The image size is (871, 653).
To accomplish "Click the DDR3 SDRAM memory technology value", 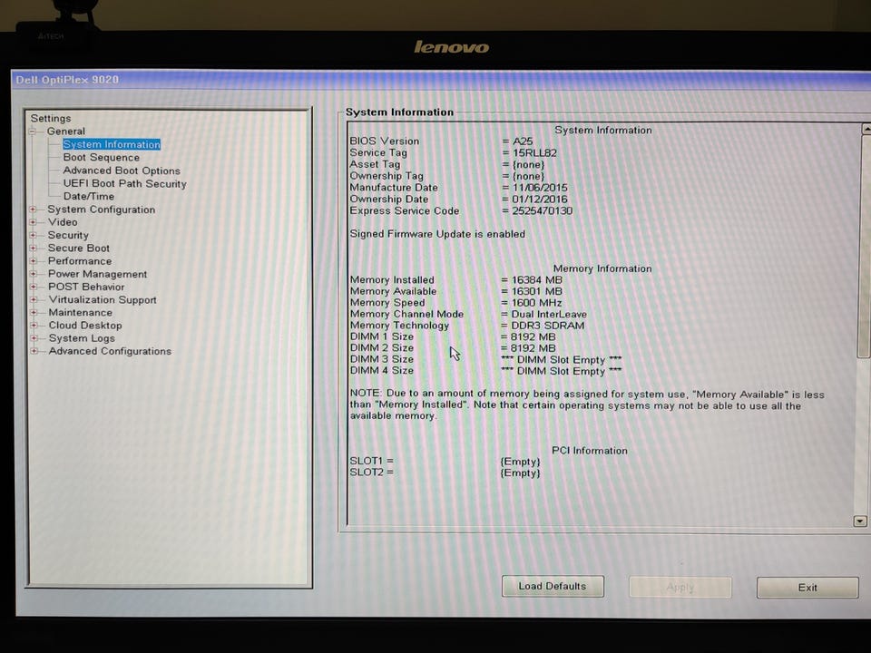I will tap(548, 326).
